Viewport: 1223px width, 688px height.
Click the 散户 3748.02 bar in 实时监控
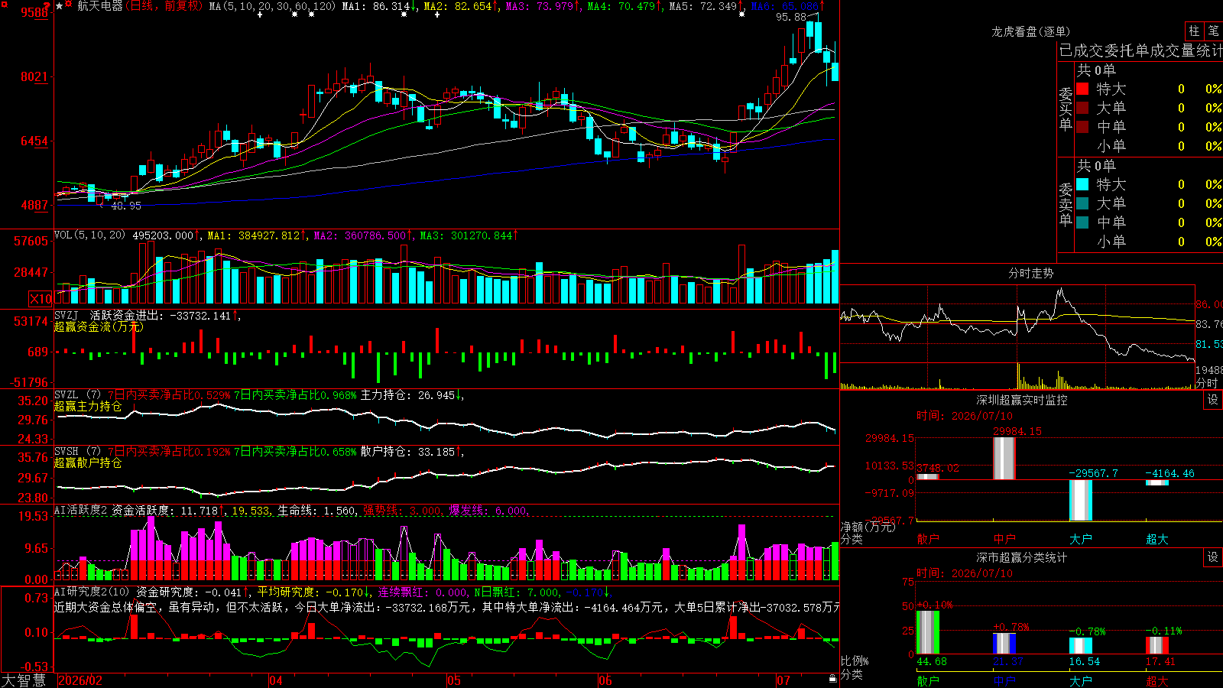(x=928, y=477)
